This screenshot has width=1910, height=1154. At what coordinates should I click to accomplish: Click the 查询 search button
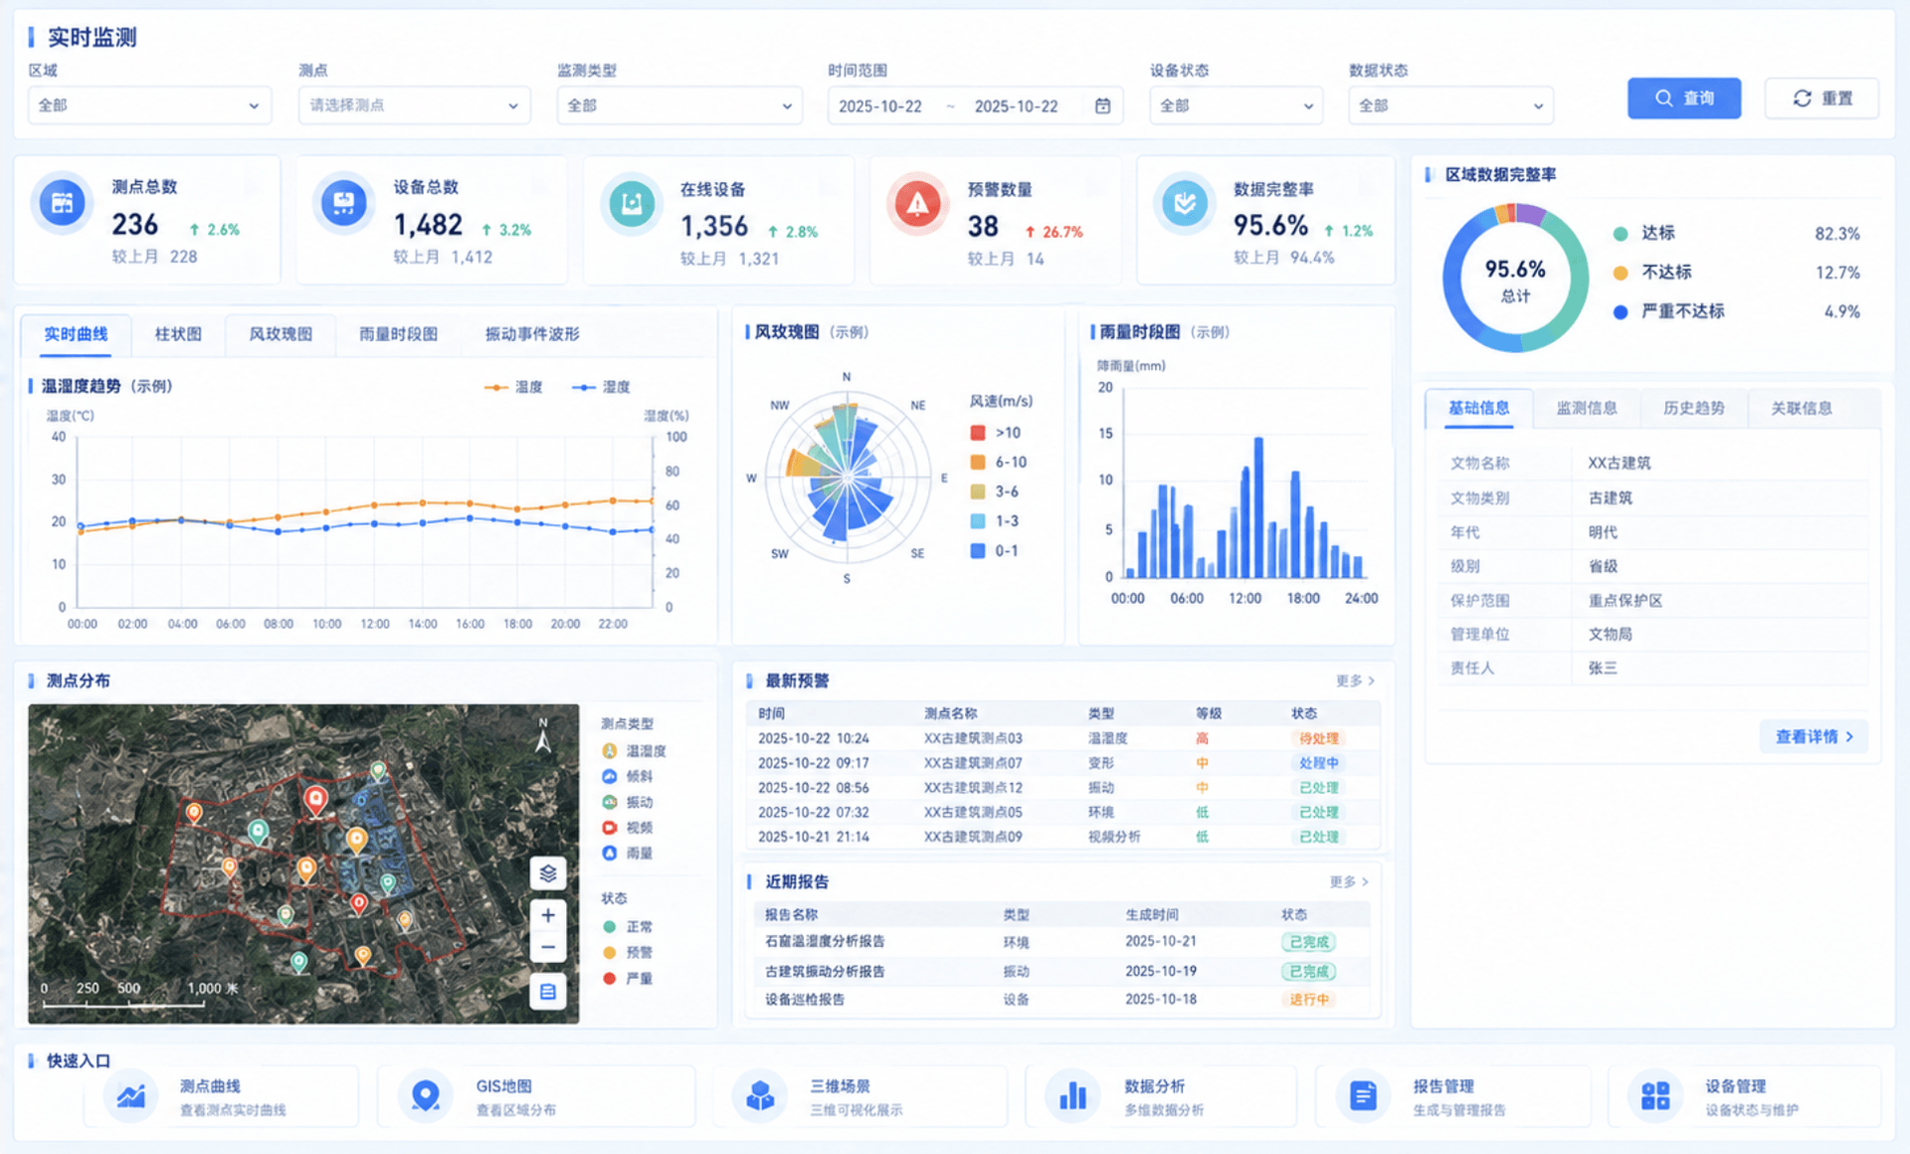1684,98
